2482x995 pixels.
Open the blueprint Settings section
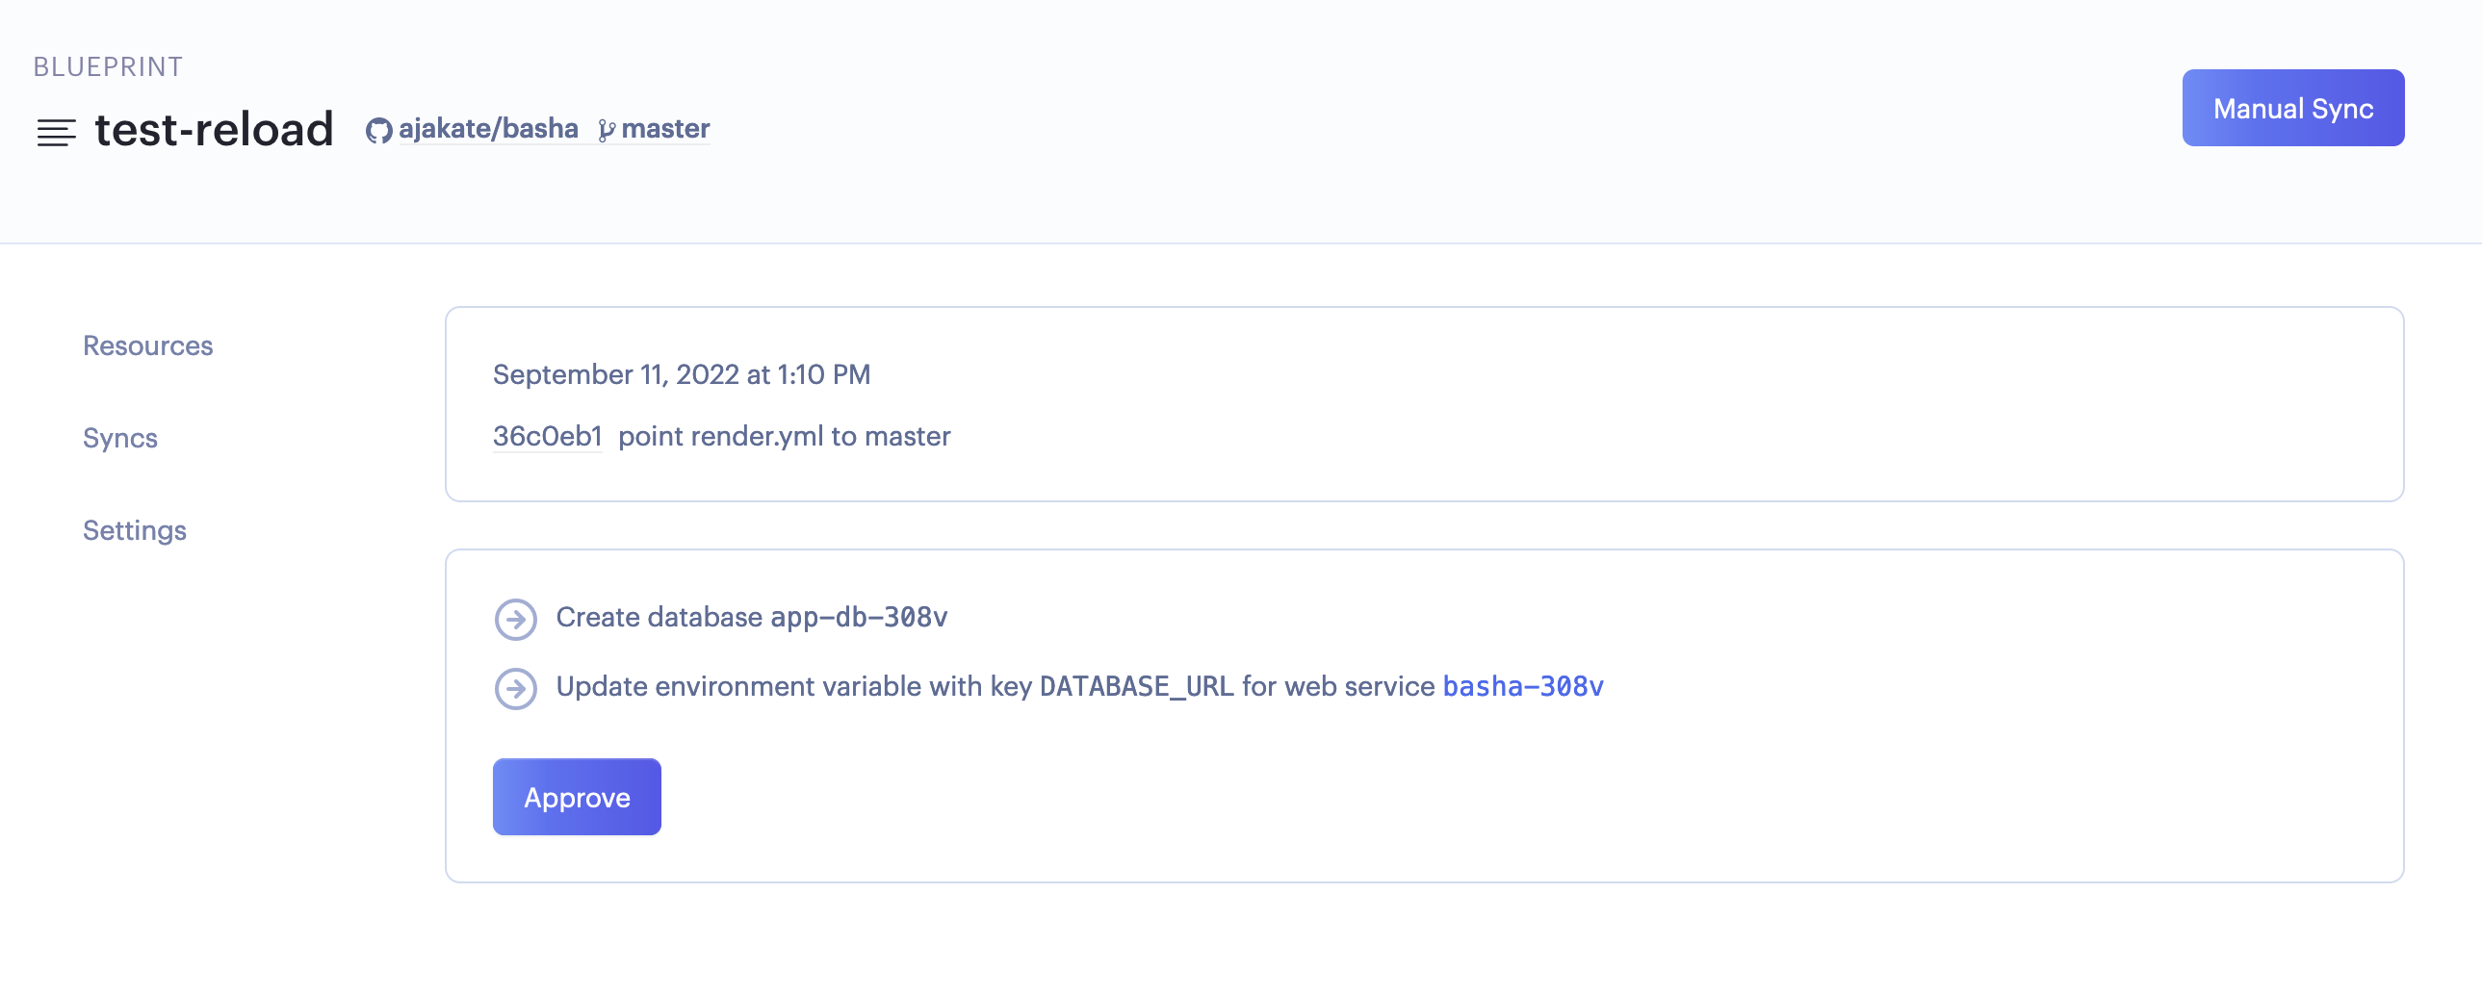coord(134,531)
